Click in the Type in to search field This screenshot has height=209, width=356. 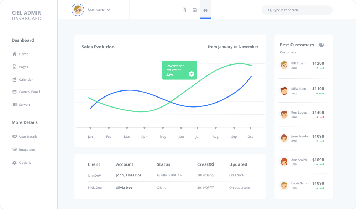[299, 10]
